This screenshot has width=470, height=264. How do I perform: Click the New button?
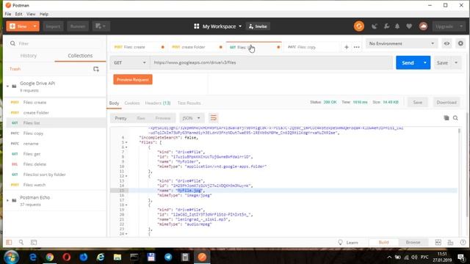click(18, 26)
